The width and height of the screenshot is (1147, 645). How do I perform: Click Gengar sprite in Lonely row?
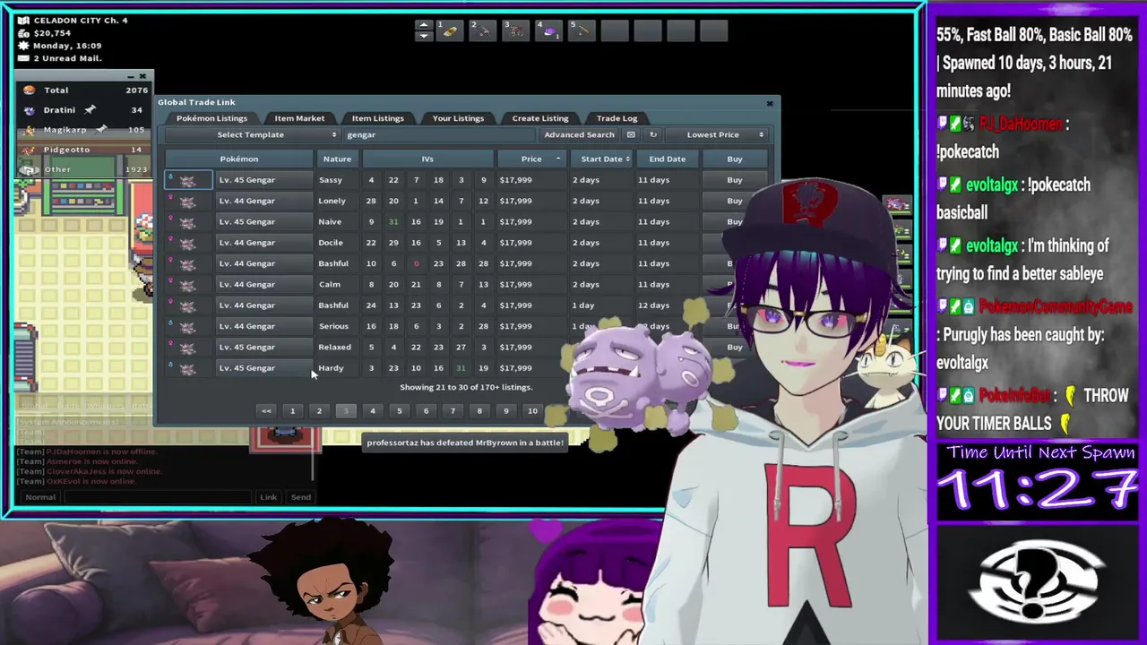(x=187, y=201)
